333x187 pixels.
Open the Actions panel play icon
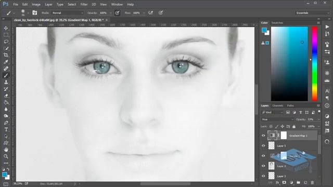point(327,26)
